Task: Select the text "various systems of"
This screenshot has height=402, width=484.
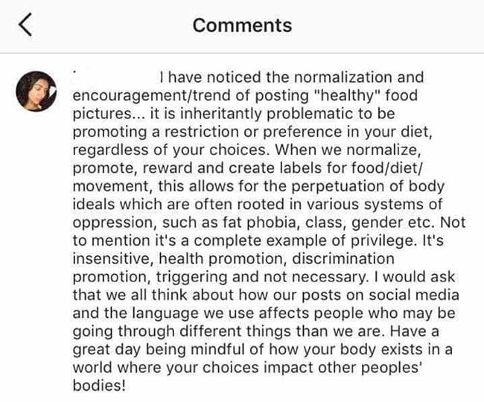Action: point(375,204)
